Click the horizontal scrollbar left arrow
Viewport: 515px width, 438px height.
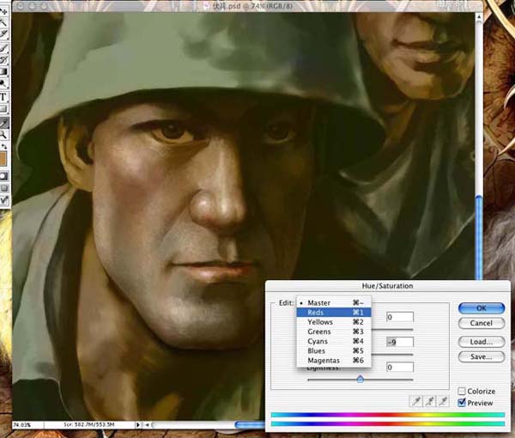pos(147,425)
